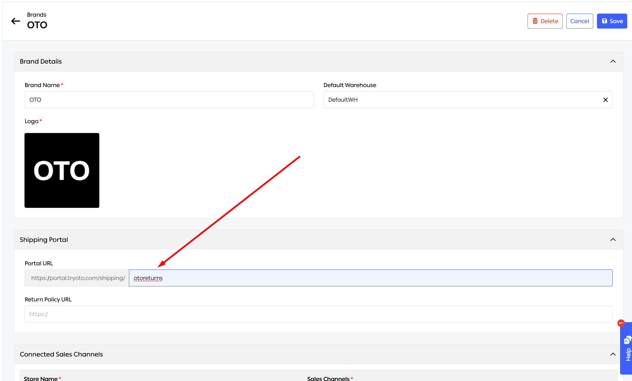Edit the Portal URL slug field

[371, 278]
